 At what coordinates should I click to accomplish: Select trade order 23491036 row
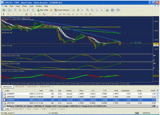pos(80,97)
